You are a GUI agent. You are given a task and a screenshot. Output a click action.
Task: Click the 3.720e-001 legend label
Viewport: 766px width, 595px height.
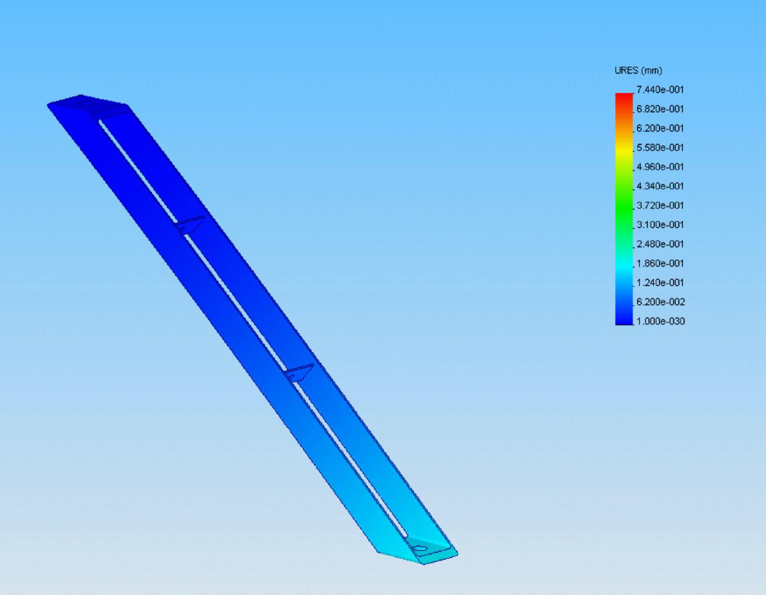coord(660,205)
